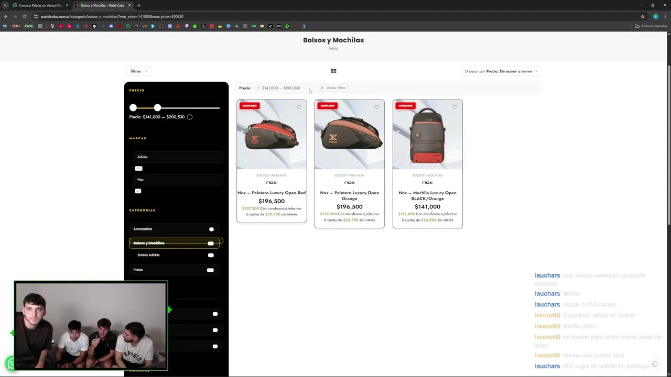The height and width of the screenshot is (377, 671).
Task: Collapse the filtros panel
Action: (x=139, y=71)
